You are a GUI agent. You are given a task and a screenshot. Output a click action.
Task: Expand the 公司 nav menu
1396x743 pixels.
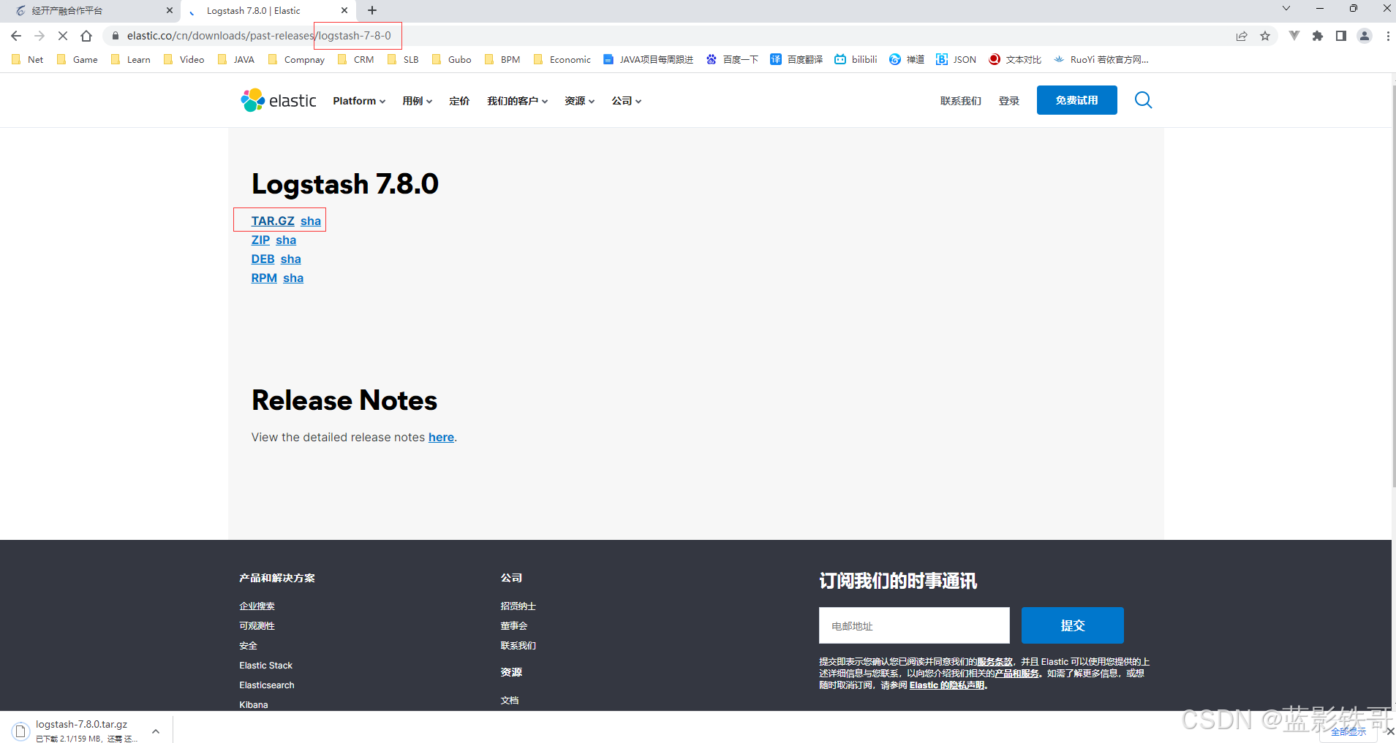(x=627, y=101)
